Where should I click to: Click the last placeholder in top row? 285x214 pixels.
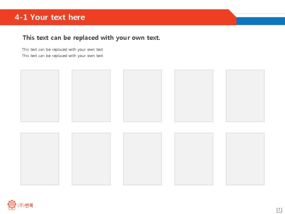(245, 96)
